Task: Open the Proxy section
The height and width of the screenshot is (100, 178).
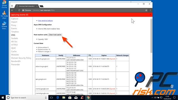Action: click(14, 25)
